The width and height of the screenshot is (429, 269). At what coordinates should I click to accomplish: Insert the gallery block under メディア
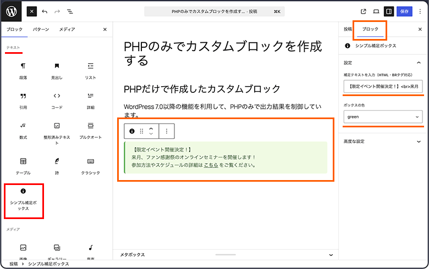57,251
